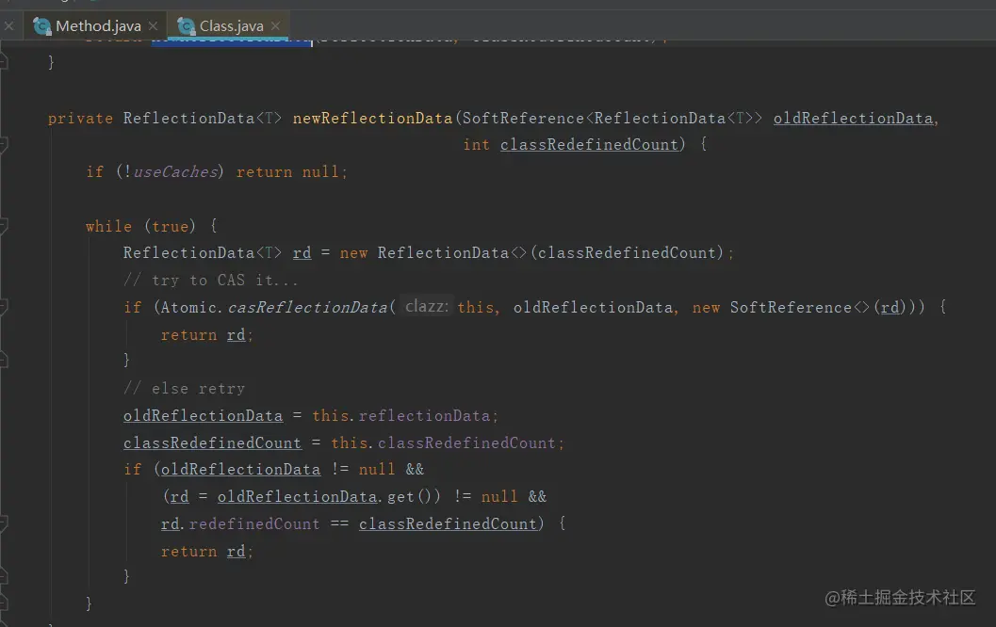Viewport: 996px width, 627px height.
Task: Click 'this.reflectionData' field reference
Action: click(401, 416)
